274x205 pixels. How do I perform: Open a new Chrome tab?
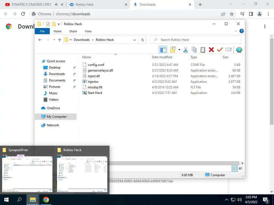(x=200, y=5)
